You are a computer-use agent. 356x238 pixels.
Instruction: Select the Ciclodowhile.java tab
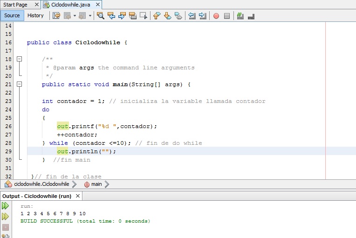pyautogui.click(x=71, y=5)
